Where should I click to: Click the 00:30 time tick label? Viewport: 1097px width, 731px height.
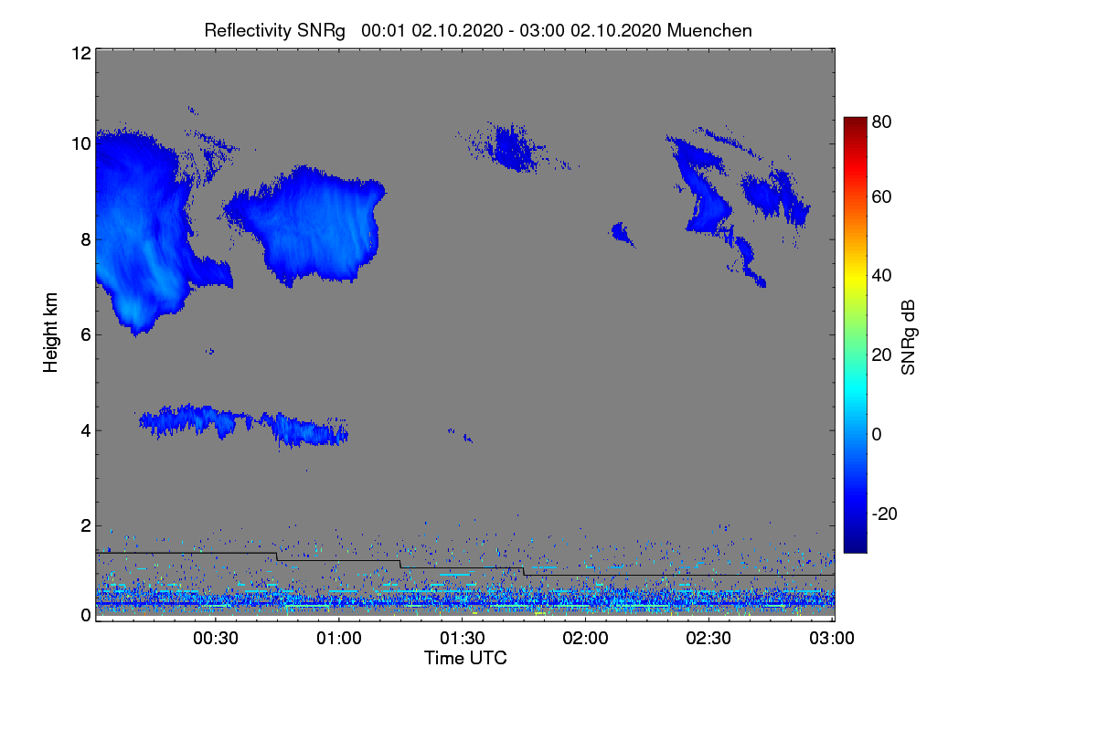coord(215,637)
